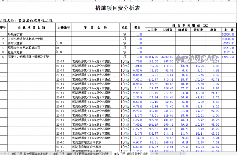The image size is (237, 155).
Task: Click the 0.5% rate cell
Action: tap(64, 52)
